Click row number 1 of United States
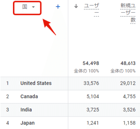The image size is (140, 129). (x=7, y=83)
